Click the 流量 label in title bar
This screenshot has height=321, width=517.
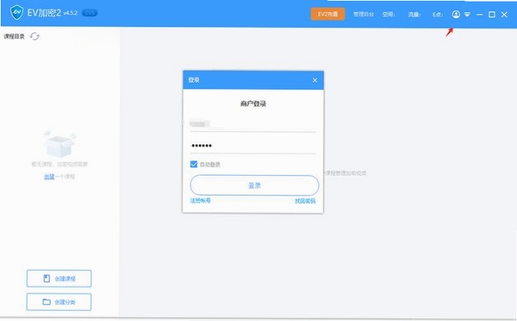point(414,15)
